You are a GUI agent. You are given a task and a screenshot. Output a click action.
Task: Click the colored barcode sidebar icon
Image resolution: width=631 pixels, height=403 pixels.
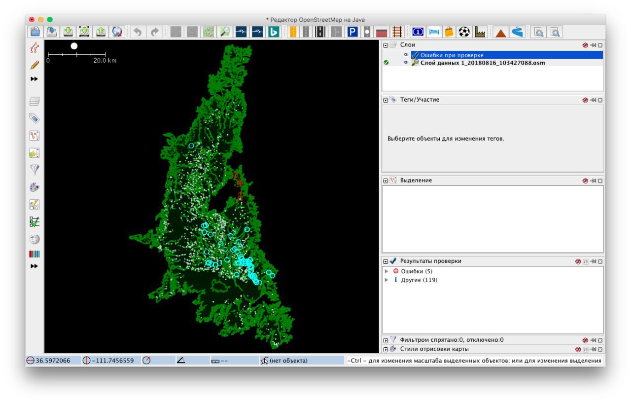(x=35, y=255)
